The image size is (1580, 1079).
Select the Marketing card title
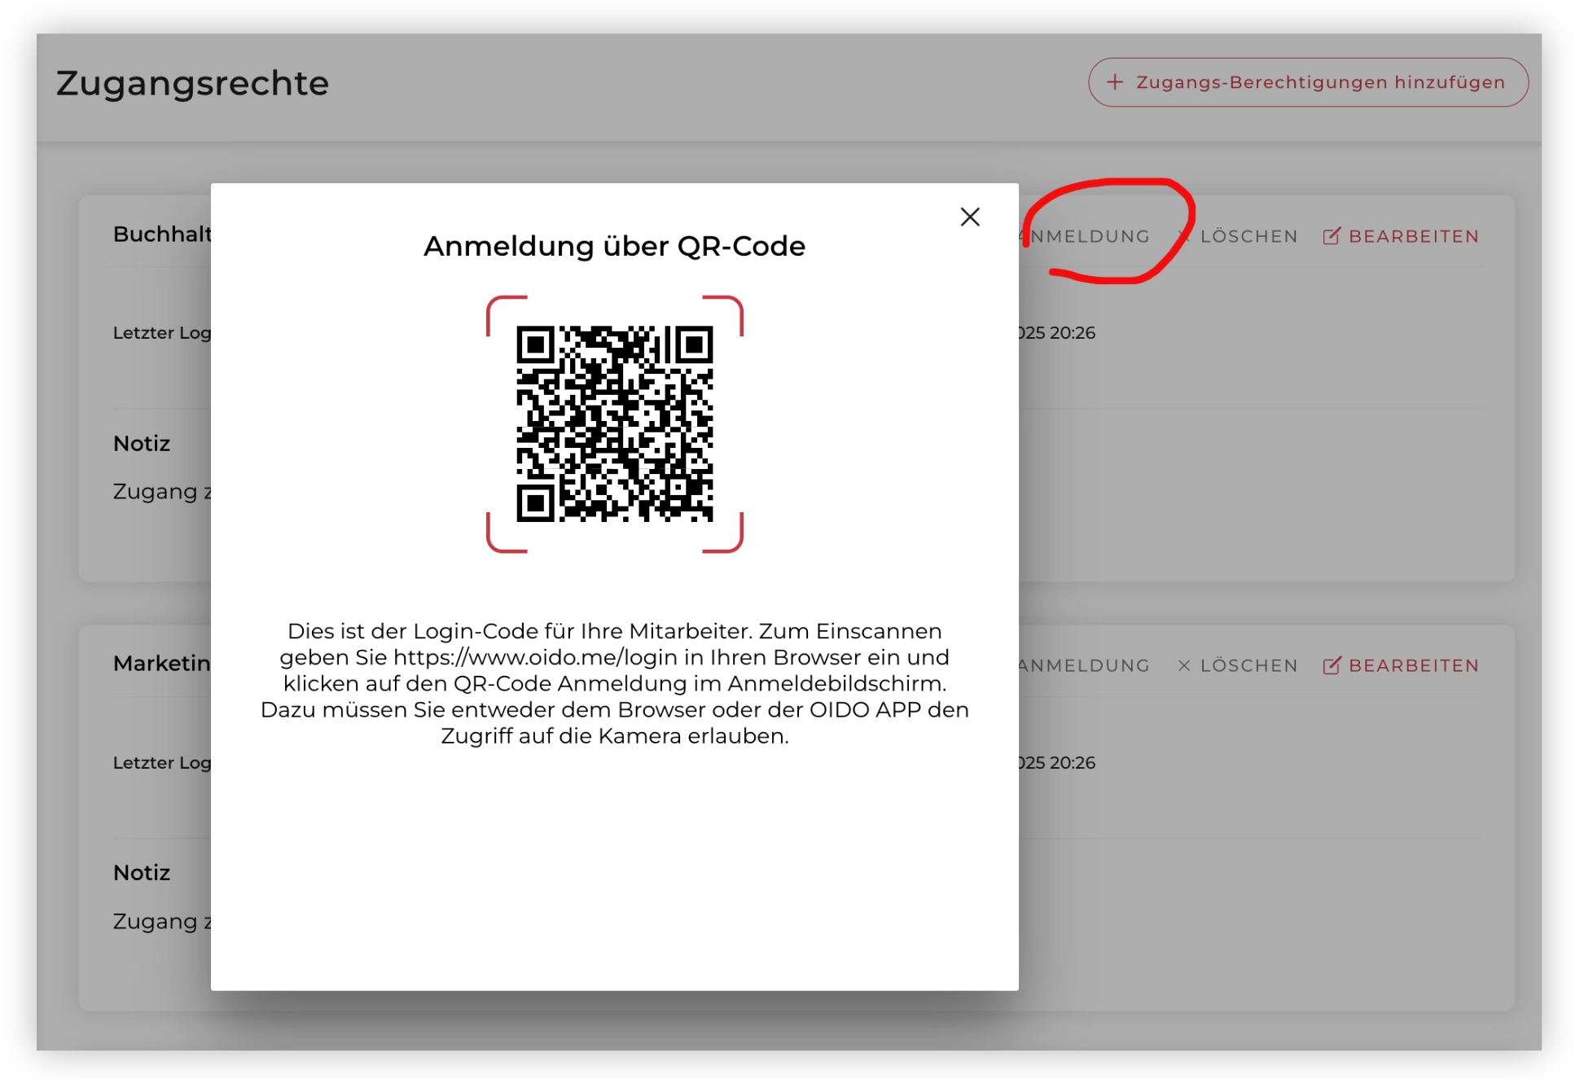[162, 664]
